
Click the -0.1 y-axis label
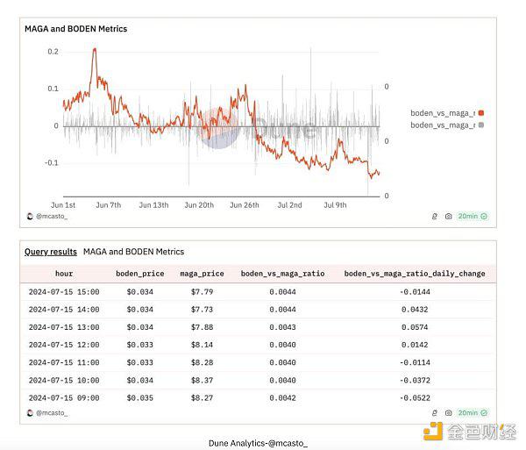point(52,163)
